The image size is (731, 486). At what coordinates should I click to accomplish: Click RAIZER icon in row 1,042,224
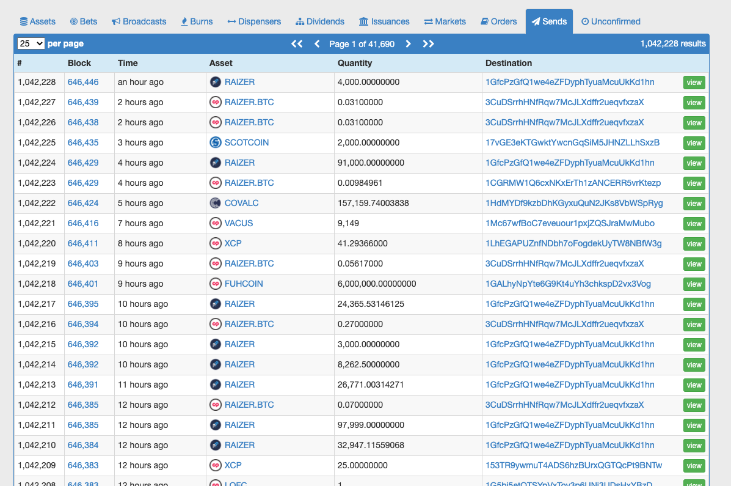216,163
